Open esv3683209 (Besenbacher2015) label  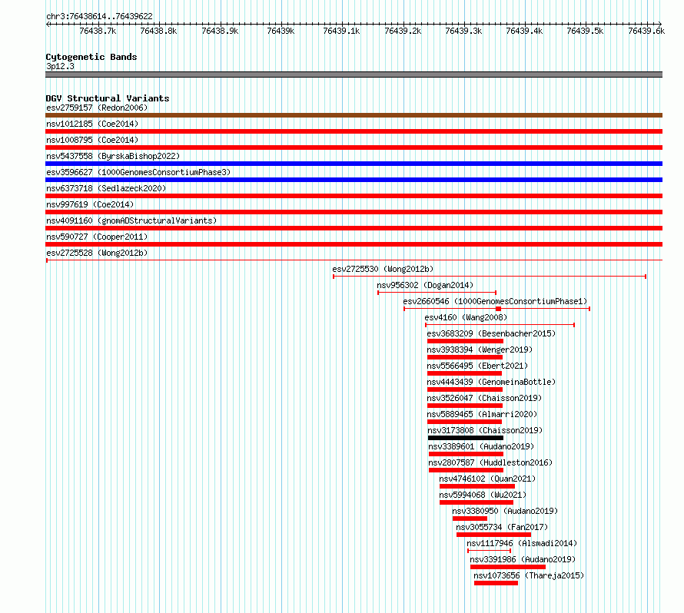click(x=491, y=333)
